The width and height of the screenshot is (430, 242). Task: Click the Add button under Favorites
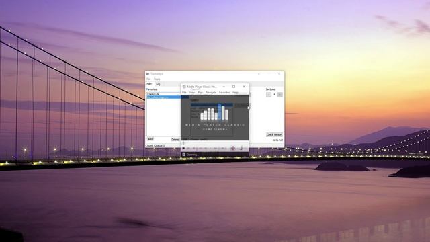click(x=150, y=139)
